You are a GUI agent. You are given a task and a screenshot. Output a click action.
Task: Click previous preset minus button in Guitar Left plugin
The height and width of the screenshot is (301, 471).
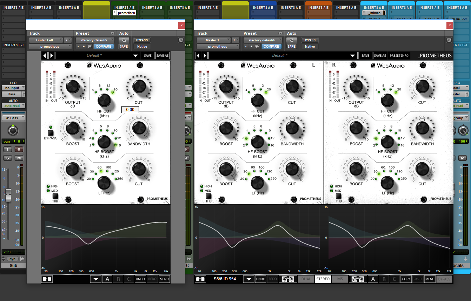coord(78,46)
